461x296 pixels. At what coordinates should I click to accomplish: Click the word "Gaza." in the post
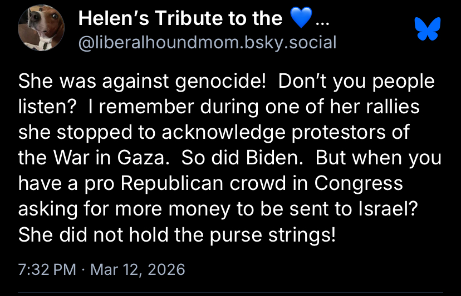(144, 158)
